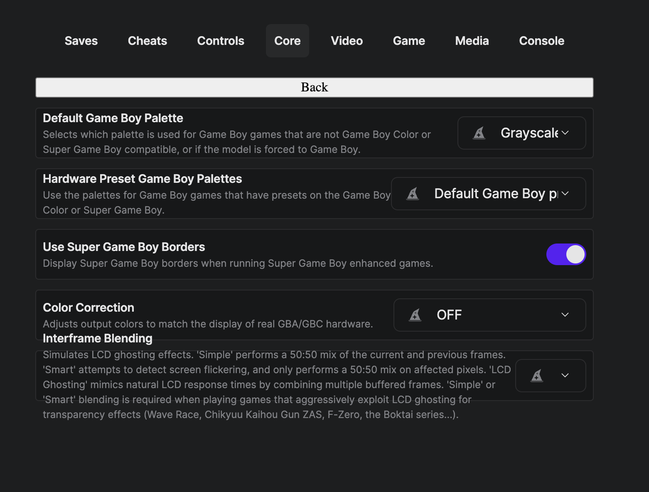Image resolution: width=649 pixels, height=492 pixels.
Task: Go to the Controls tab
Action: 221,41
